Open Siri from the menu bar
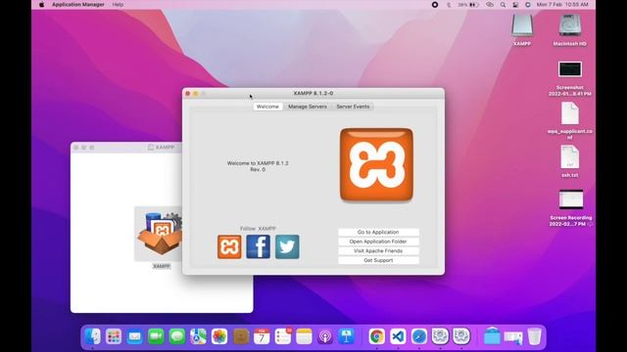This screenshot has height=352, width=627. click(528, 5)
